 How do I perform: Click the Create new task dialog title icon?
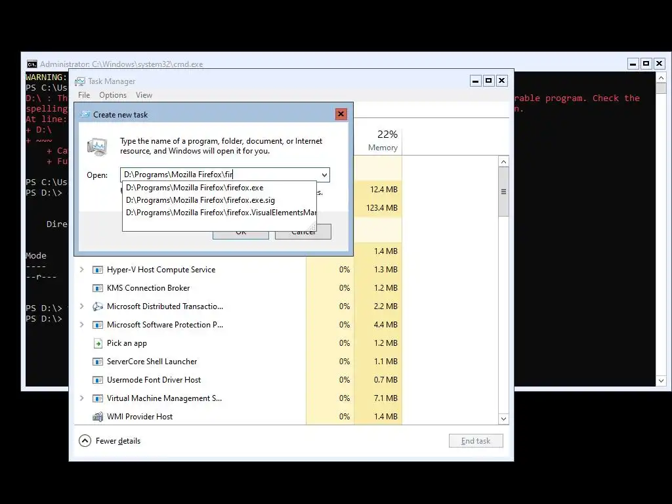click(85, 114)
